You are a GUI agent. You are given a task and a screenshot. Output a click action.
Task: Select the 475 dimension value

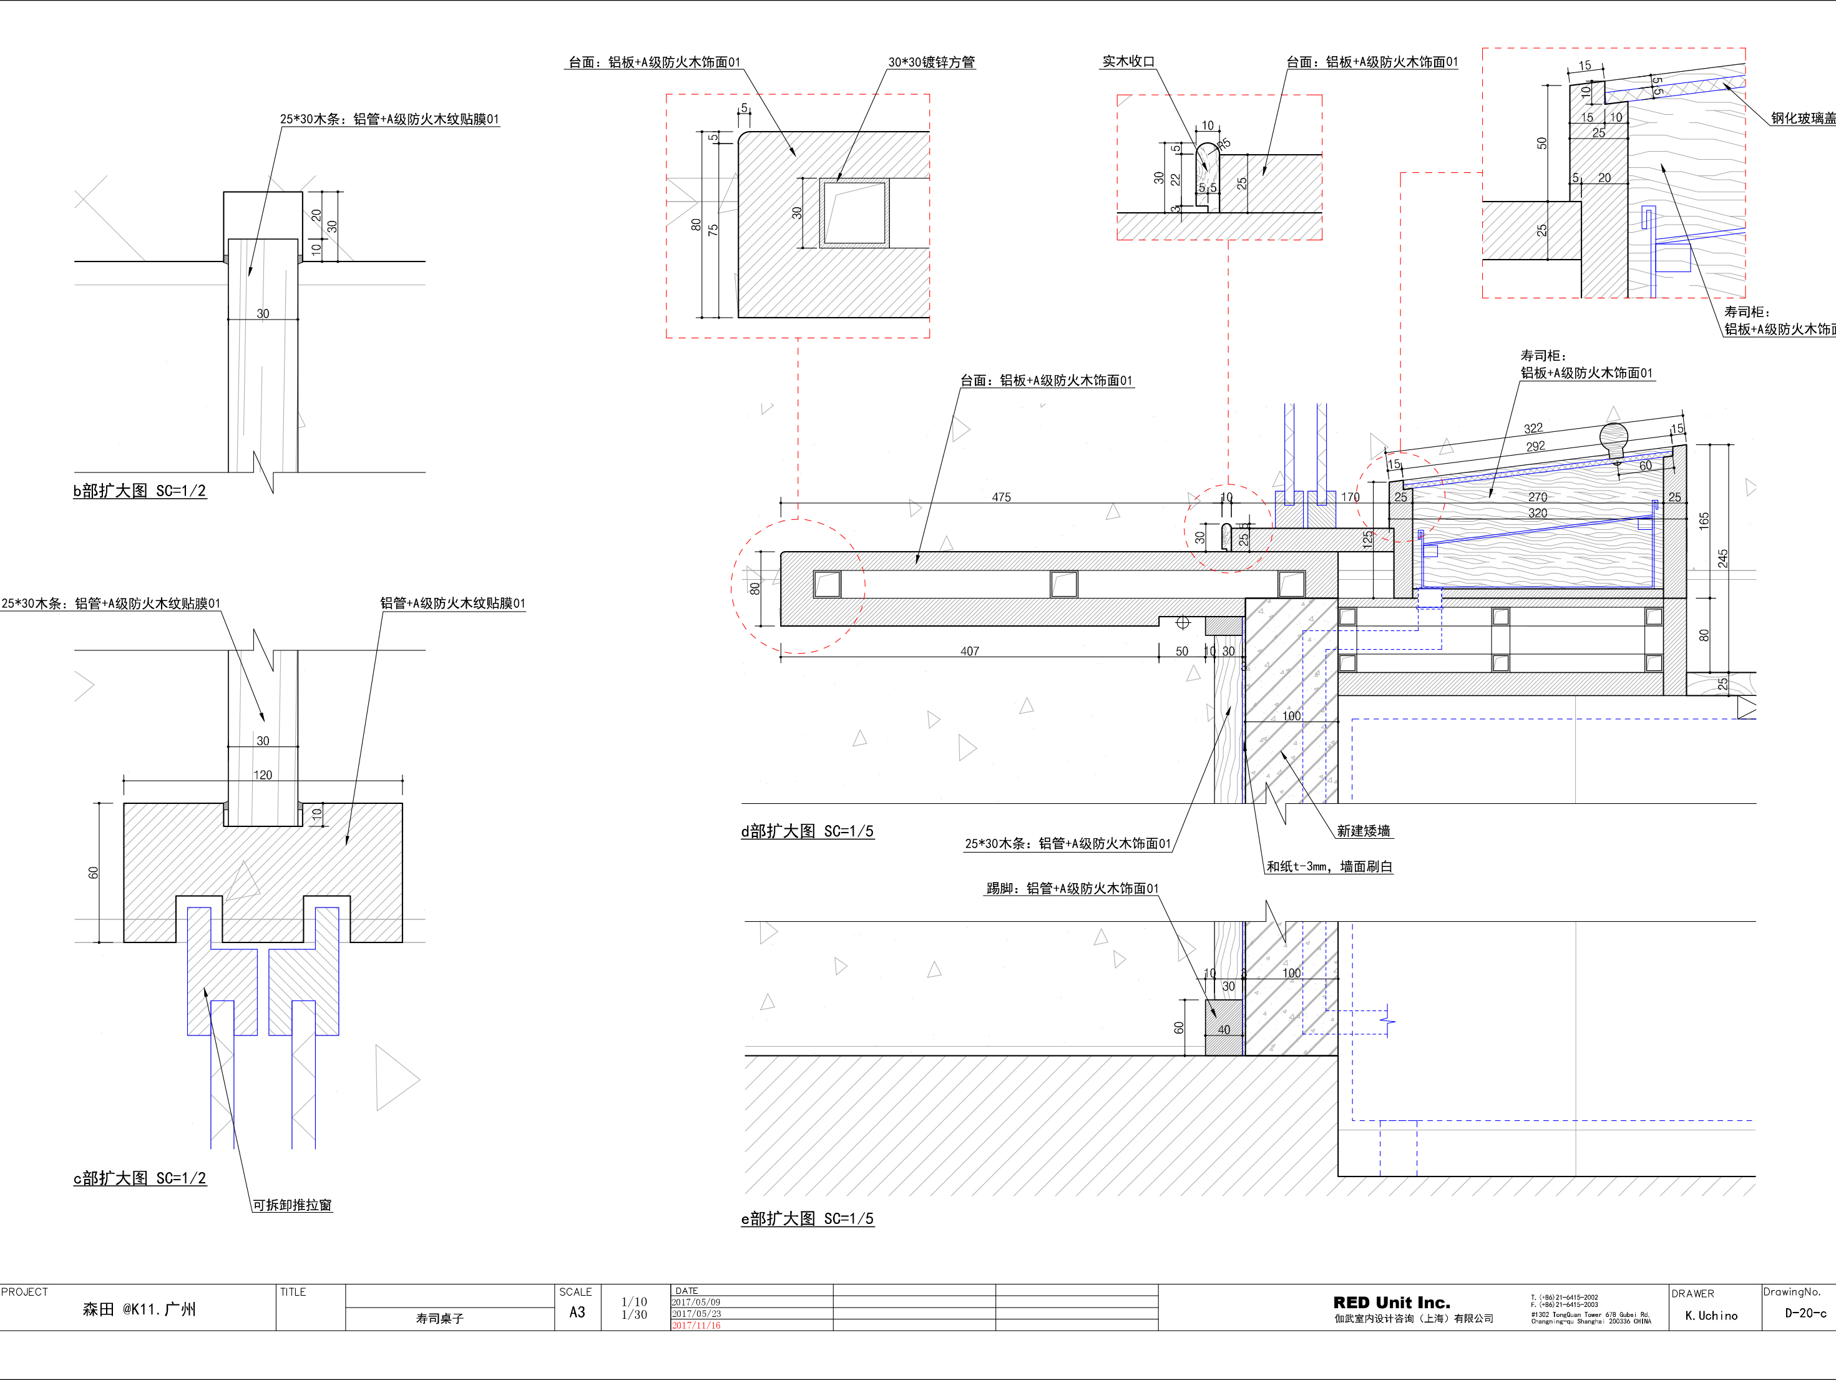click(1001, 497)
